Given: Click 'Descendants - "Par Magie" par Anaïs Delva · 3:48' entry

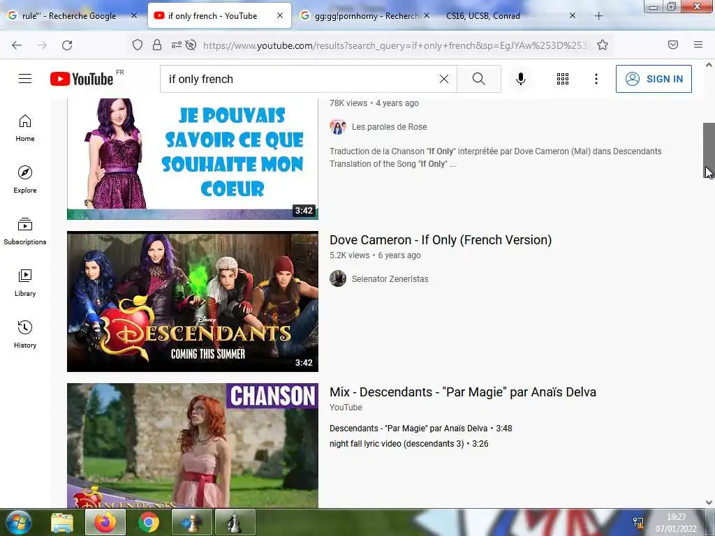Looking at the screenshot, I should click(x=421, y=429).
